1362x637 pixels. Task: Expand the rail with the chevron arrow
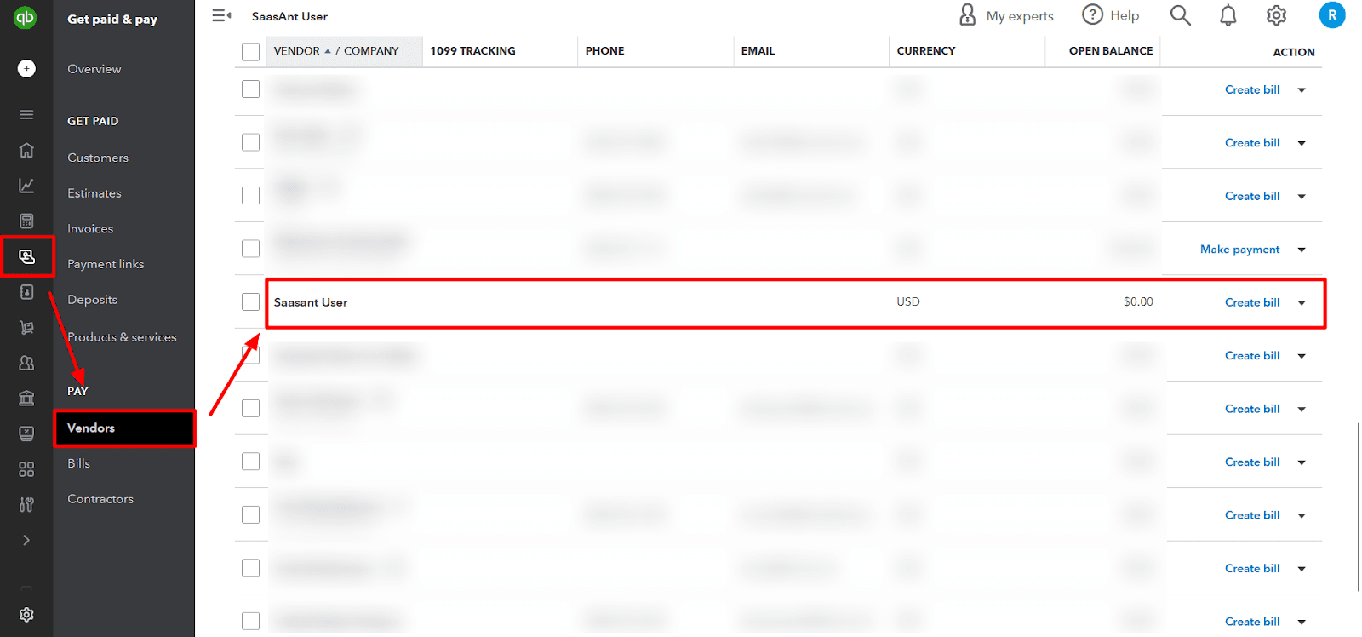[26, 540]
